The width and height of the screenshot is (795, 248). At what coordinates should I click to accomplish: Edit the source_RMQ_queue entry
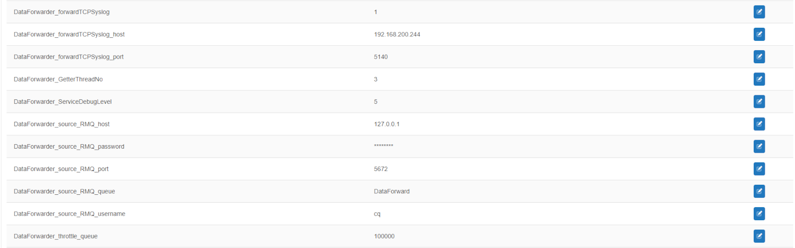click(x=759, y=191)
